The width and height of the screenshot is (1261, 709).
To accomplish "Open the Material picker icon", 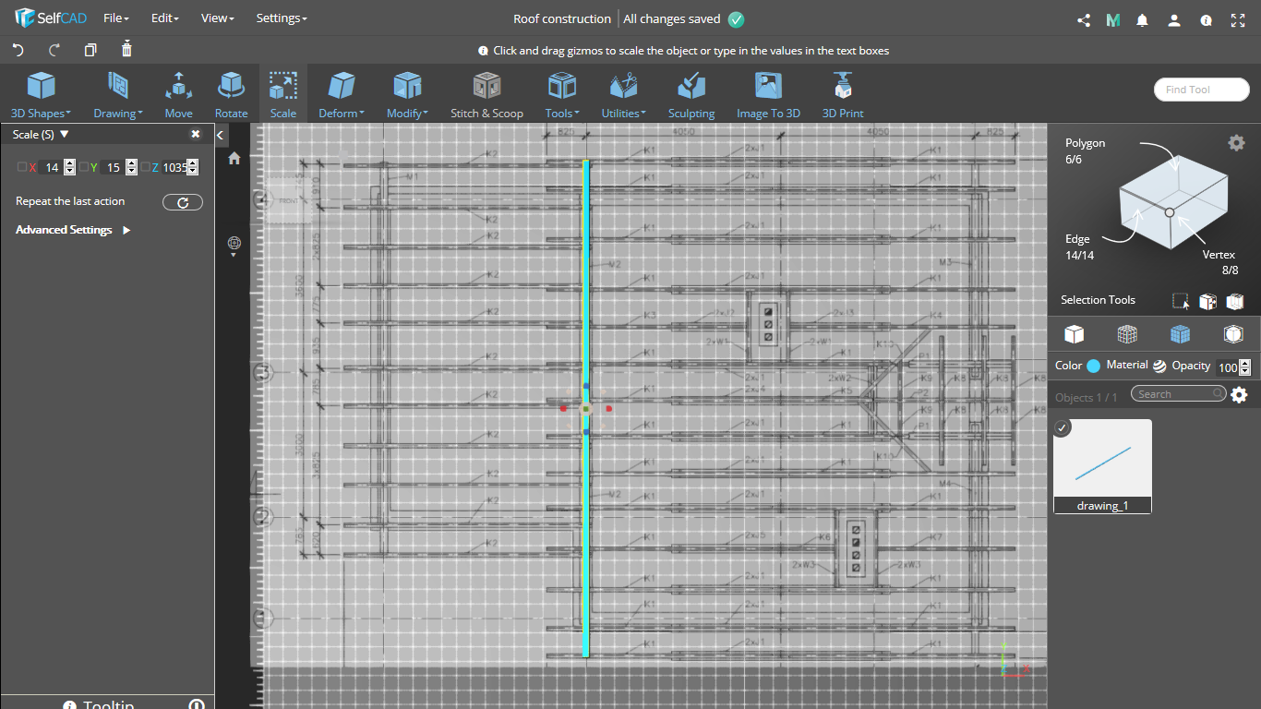I will (x=1159, y=366).
